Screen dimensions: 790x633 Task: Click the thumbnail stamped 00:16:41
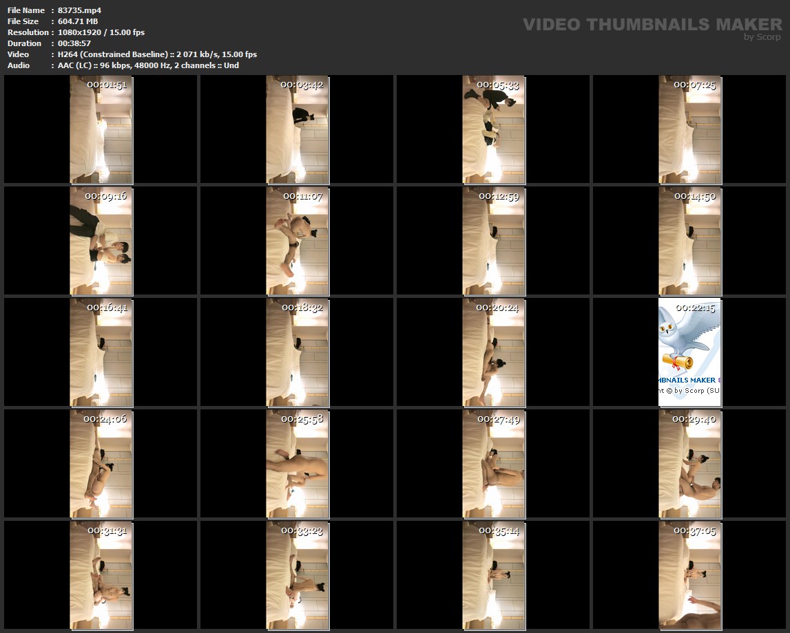(x=101, y=352)
